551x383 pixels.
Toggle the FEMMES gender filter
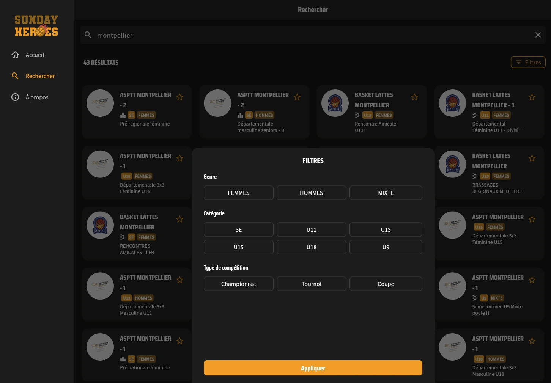239,193
